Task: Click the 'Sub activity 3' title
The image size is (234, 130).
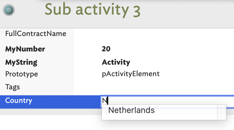Action: pos(92,10)
